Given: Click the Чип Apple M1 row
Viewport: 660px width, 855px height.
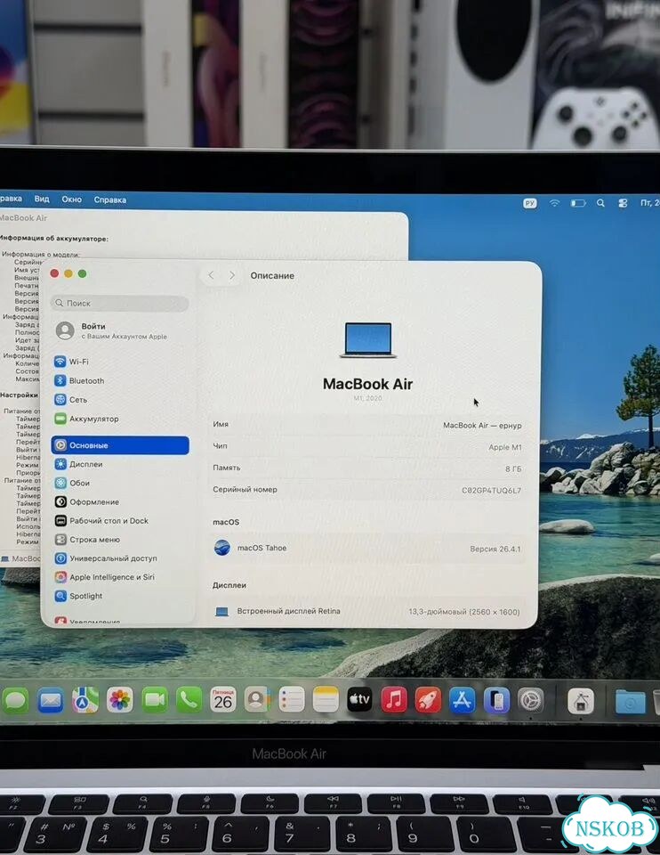Looking at the screenshot, I should (x=367, y=446).
